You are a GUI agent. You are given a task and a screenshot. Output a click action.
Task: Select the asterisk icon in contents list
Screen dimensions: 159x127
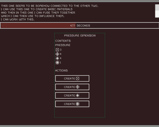(57, 58)
